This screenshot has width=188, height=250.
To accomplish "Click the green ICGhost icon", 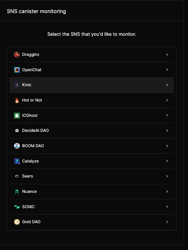I will point(17,116).
